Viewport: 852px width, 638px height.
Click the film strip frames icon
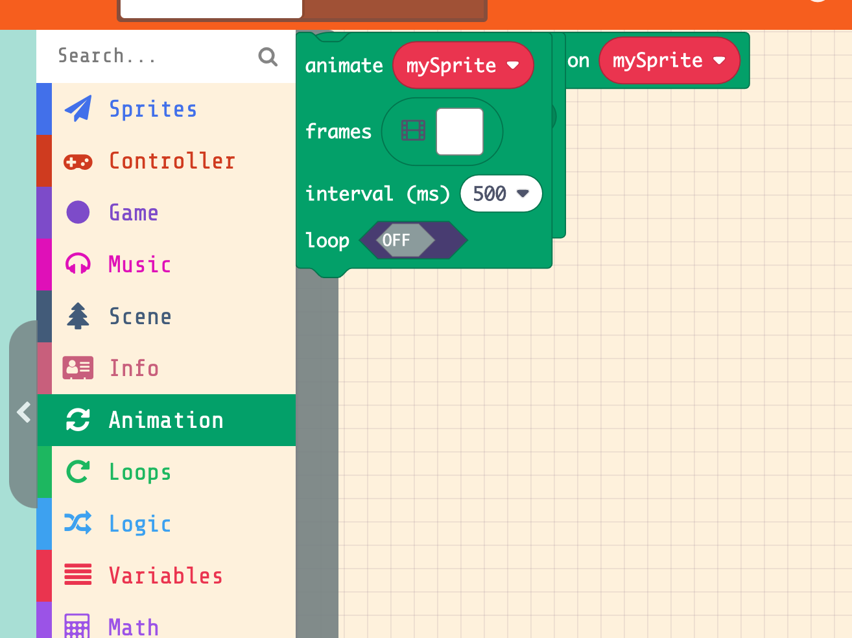click(413, 131)
